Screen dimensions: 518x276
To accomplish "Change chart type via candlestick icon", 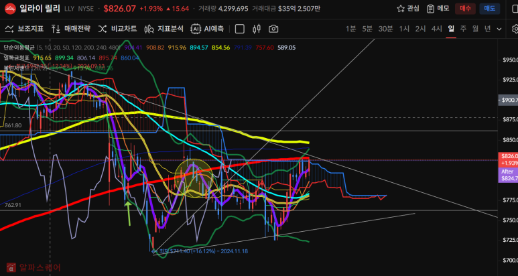I will pyautogui.click(x=257, y=29).
